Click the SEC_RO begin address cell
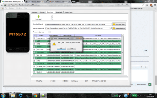Viewport: 157px width, 98px height. [53, 55]
